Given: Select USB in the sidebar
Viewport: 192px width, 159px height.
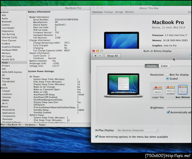Looking at the screenshot, I should click(x=4, y=85).
